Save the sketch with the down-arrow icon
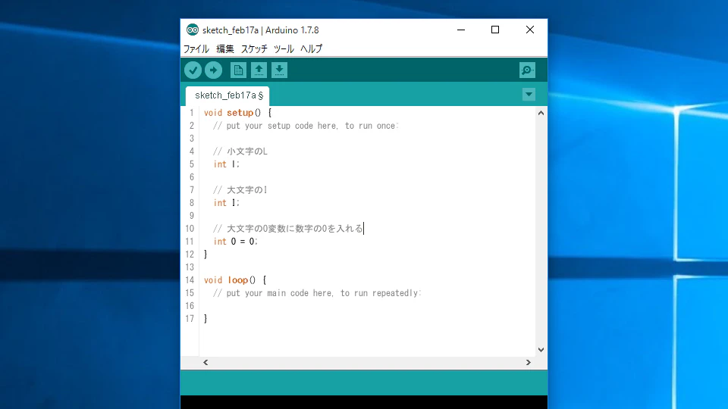The image size is (728, 409). [x=279, y=70]
